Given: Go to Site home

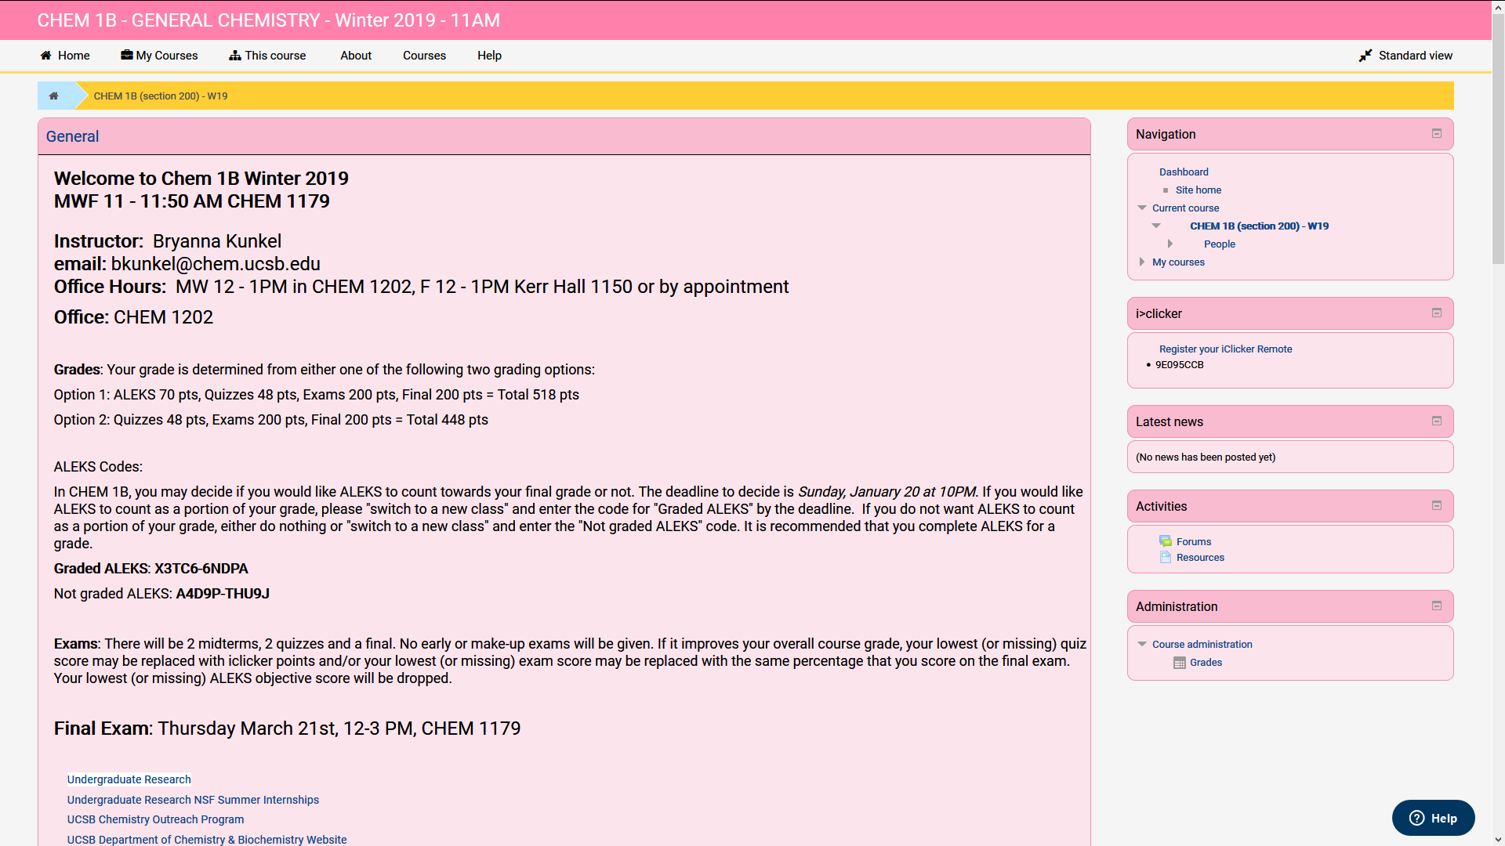Looking at the screenshot, I should (x=1198, y=190).
